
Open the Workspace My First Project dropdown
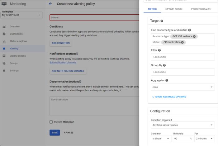[22, 15]
